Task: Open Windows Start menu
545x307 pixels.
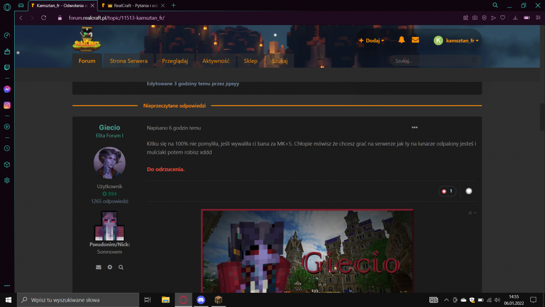Action: click(8, 300)
